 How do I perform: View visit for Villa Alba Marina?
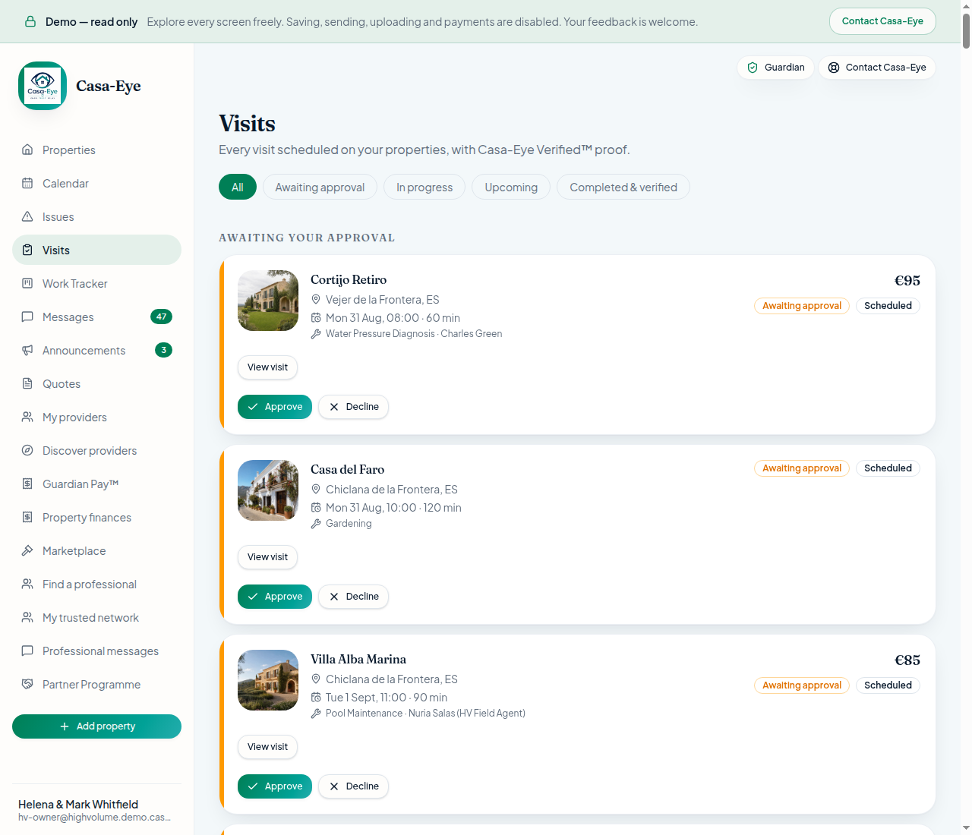(x=267, y=747)
